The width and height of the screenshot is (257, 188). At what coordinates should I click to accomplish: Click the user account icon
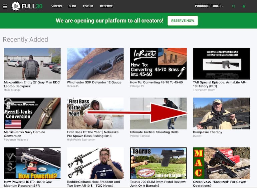coord(244,6)
